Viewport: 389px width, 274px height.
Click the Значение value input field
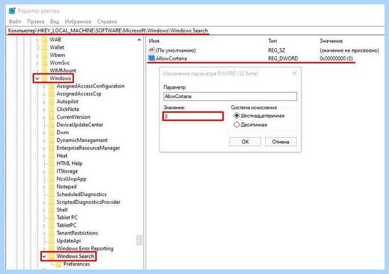pyautogui.click(x=193, y=116)
